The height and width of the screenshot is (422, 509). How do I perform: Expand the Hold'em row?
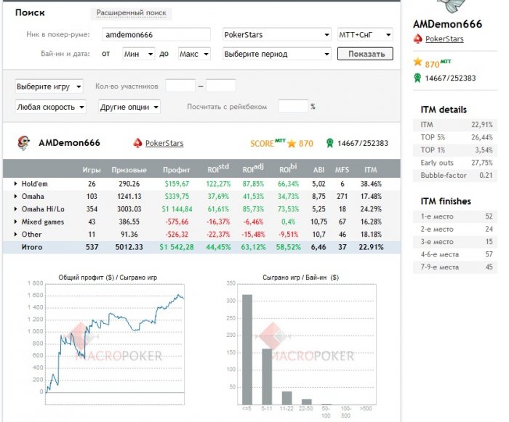tap(15, 184)
